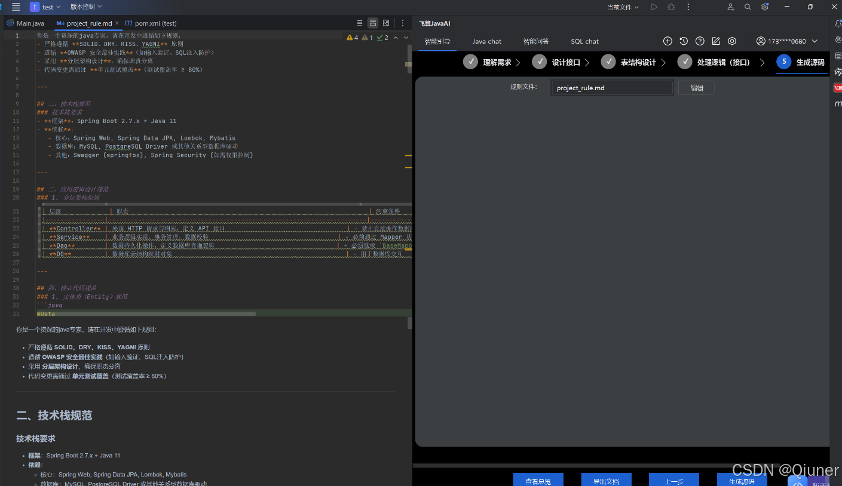The width and height of the screenshot is (842, 486).
Task: Click the 上一步 button
Action: pyautogui.click(x=674, y=480)
